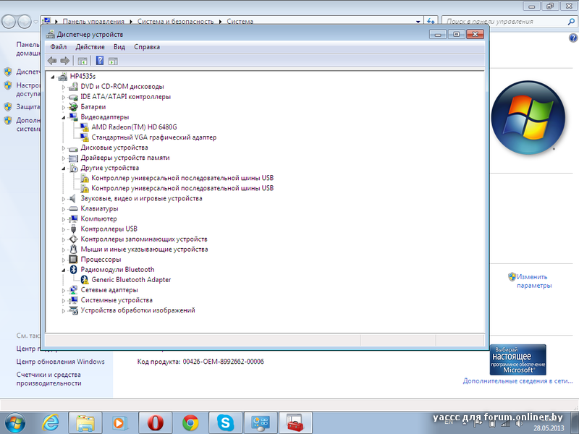Open the Вид menu

(119, 47)
